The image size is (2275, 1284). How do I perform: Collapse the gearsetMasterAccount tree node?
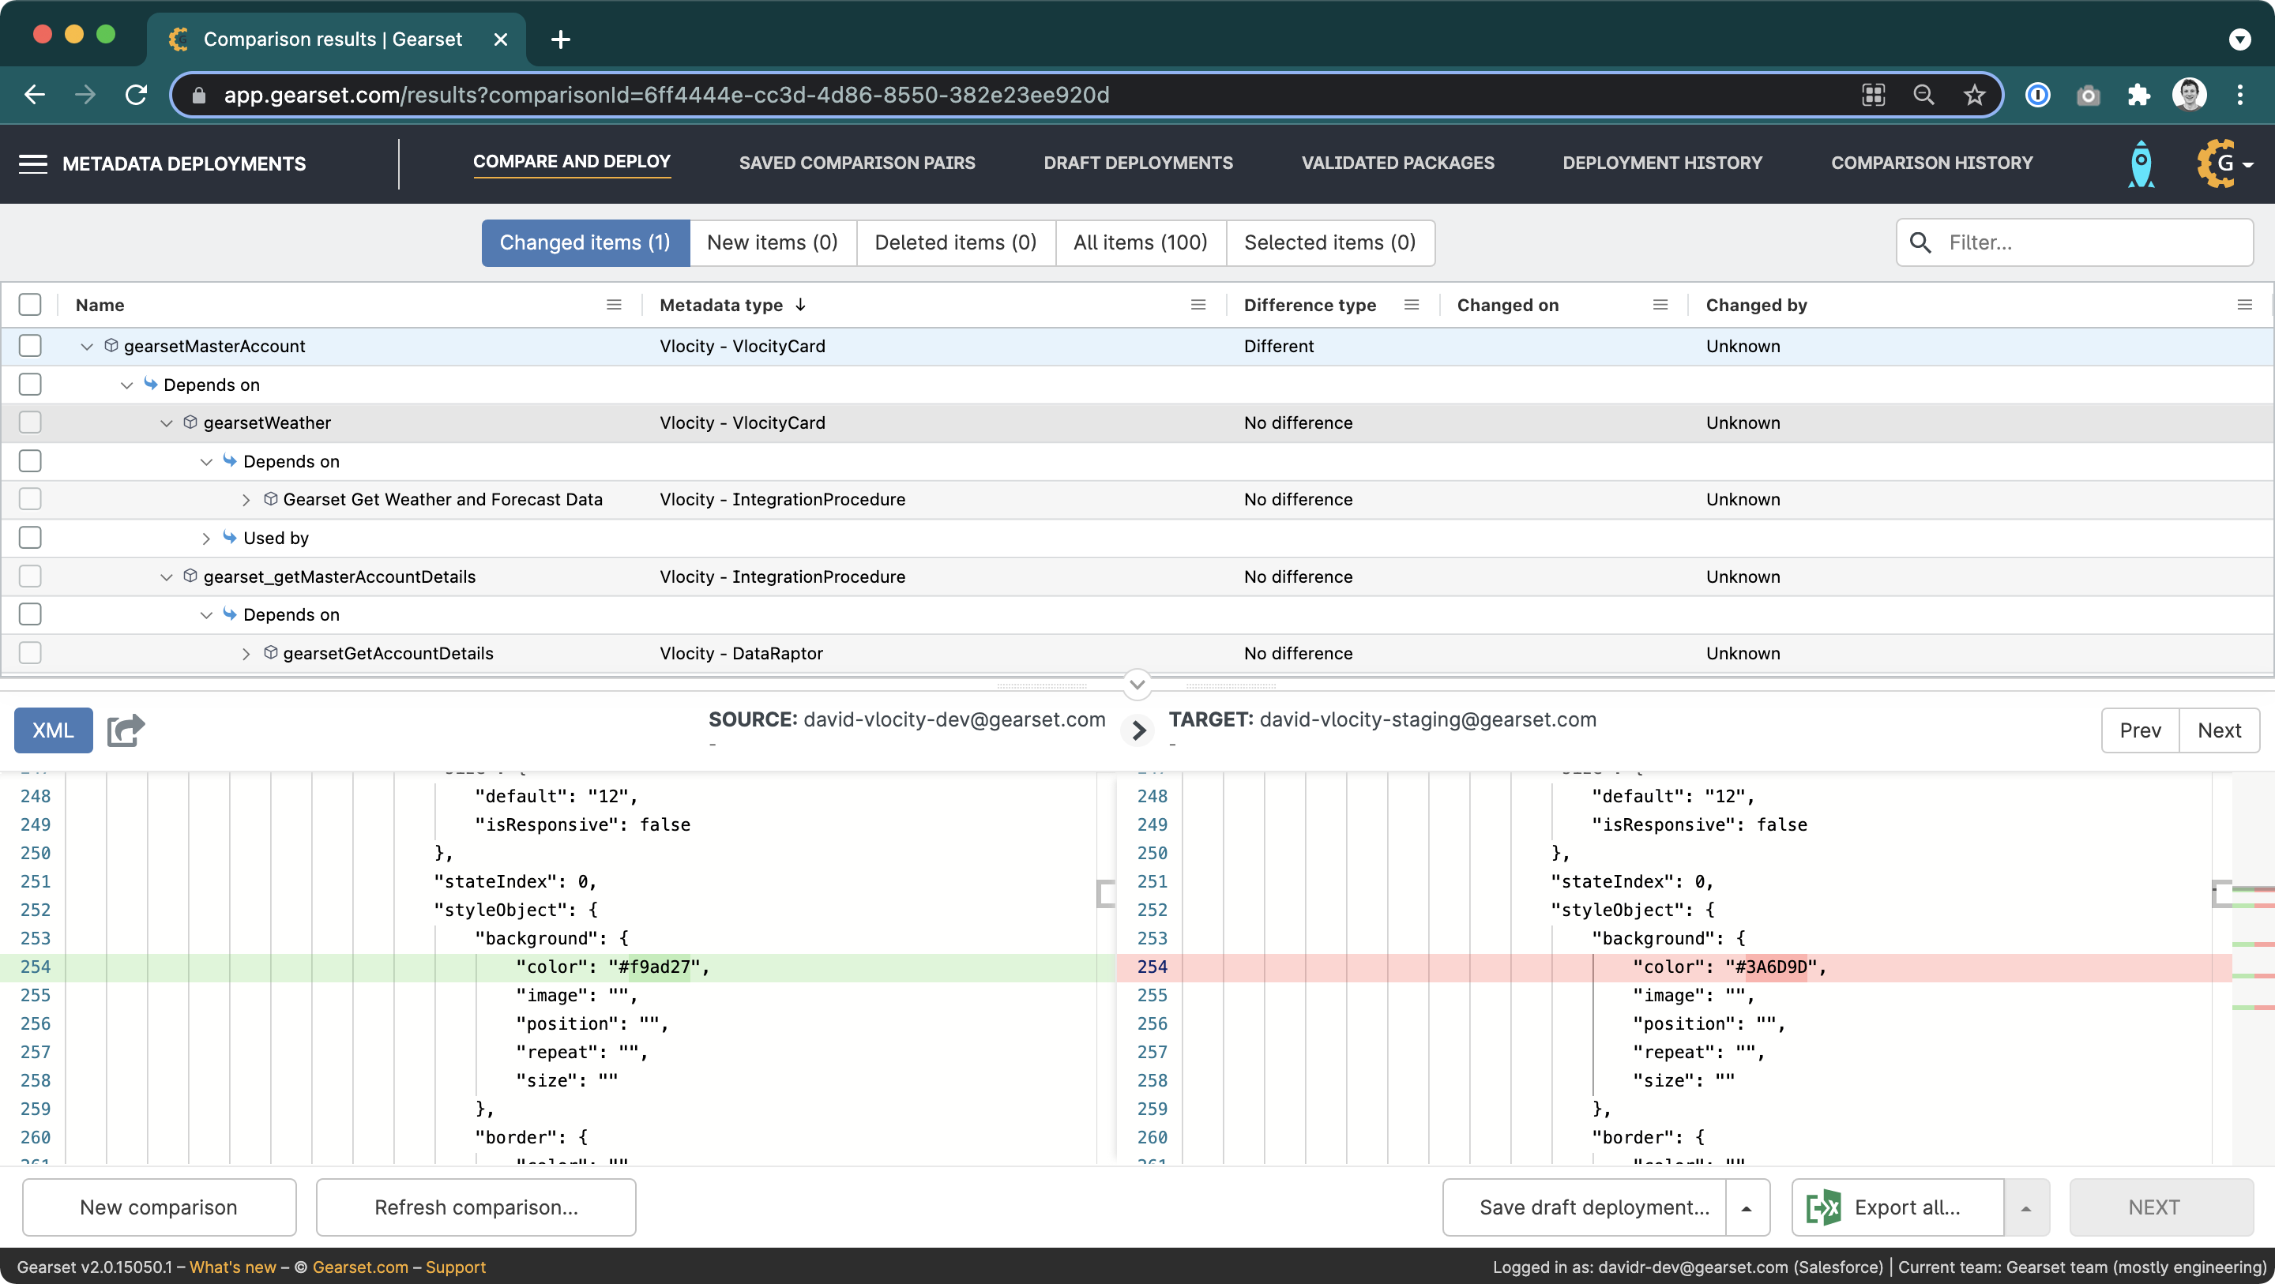pyautogui.click(x=87, y=347)
